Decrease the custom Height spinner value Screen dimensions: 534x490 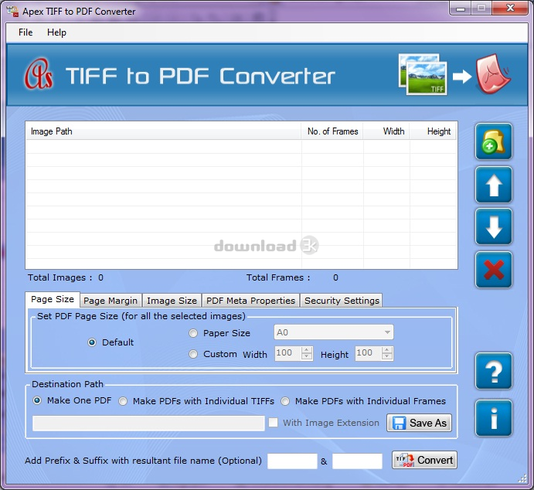pos(387,356)
